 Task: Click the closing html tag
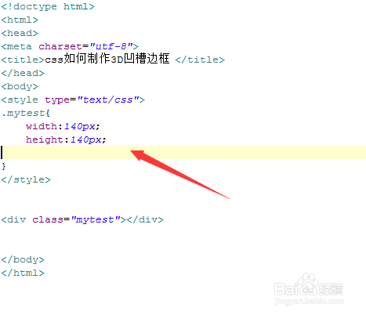[x=23, y=273]
